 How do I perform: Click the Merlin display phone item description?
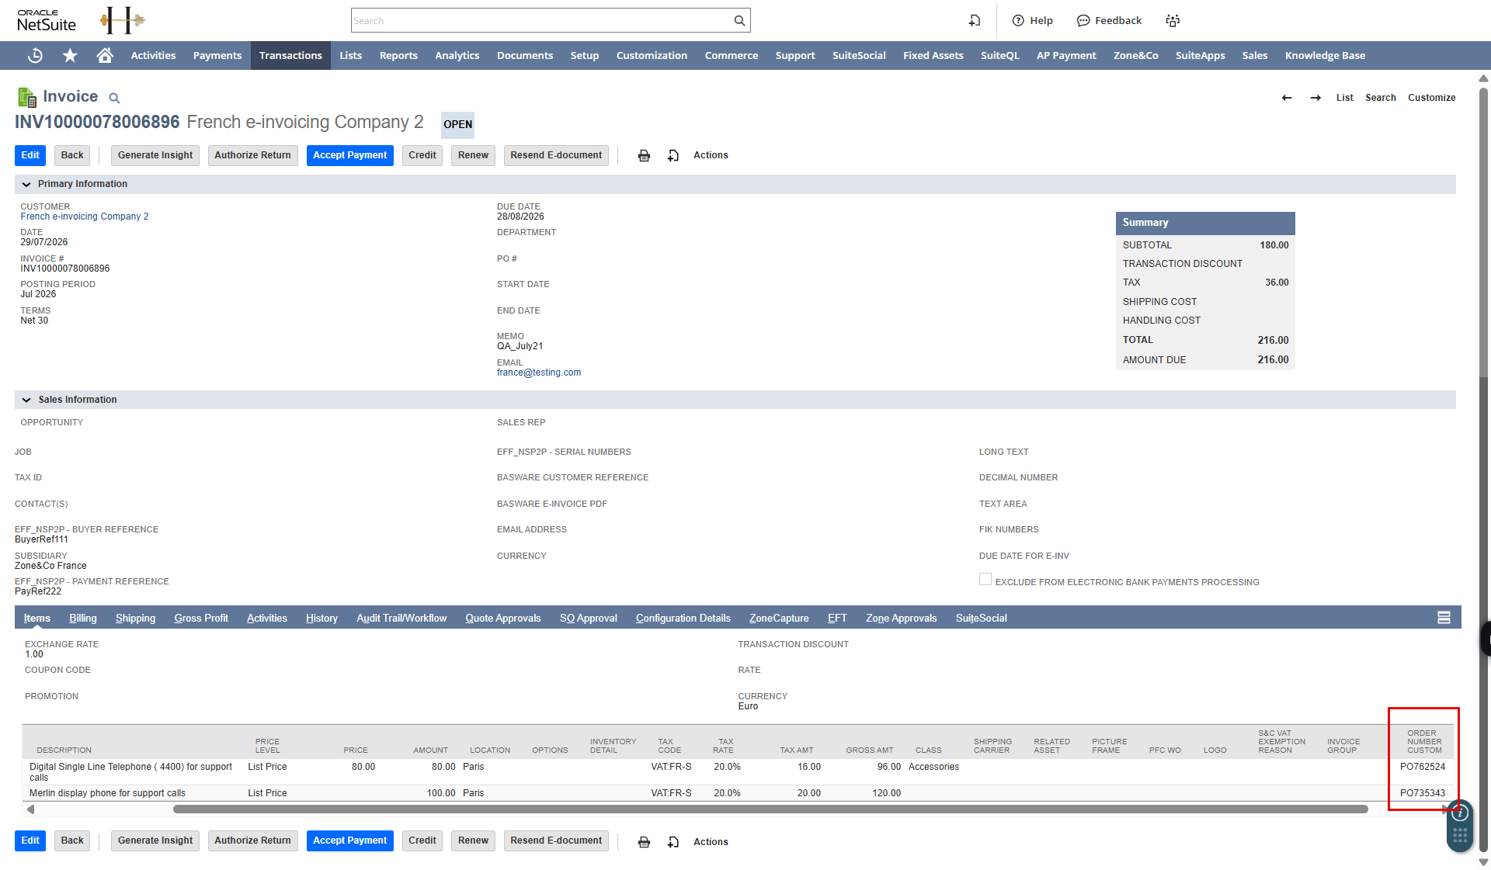107,793
